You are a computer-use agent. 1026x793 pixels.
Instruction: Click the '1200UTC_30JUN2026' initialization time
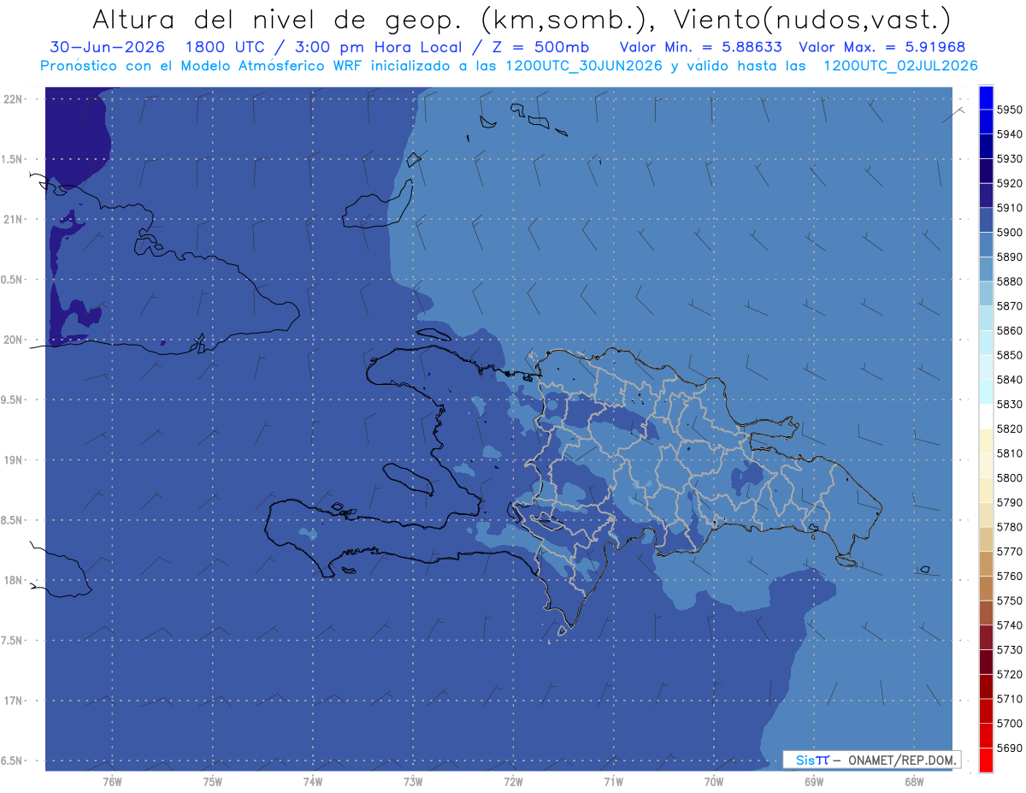click(584, 66)
